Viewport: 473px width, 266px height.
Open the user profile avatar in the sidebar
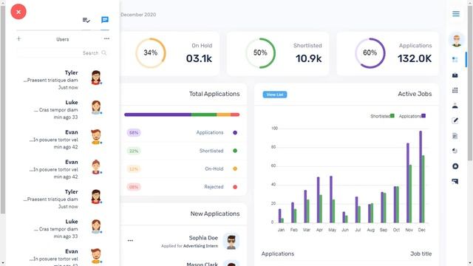[456, 40]
